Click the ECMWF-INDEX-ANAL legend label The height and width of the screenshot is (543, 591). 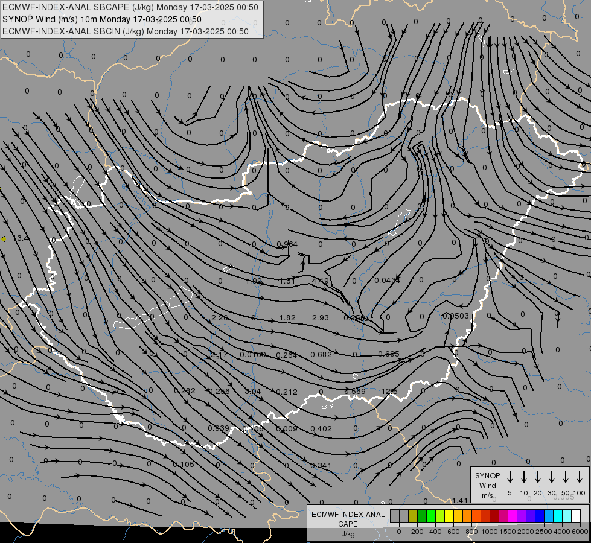(x=348, y=515)
